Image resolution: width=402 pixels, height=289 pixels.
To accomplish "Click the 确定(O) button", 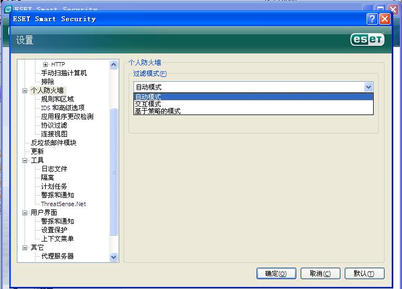I will [x=276, y=273].
